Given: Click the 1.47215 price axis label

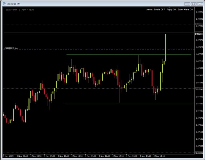Looking at the screenshot, I should [199, 125].
